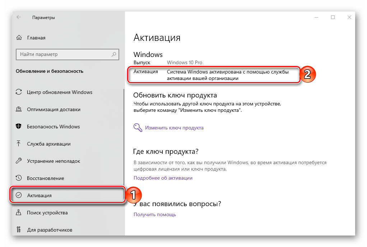Click the checkmark circle icon for Активация
The width and height of the screenshot is (367, 247).
19,195
